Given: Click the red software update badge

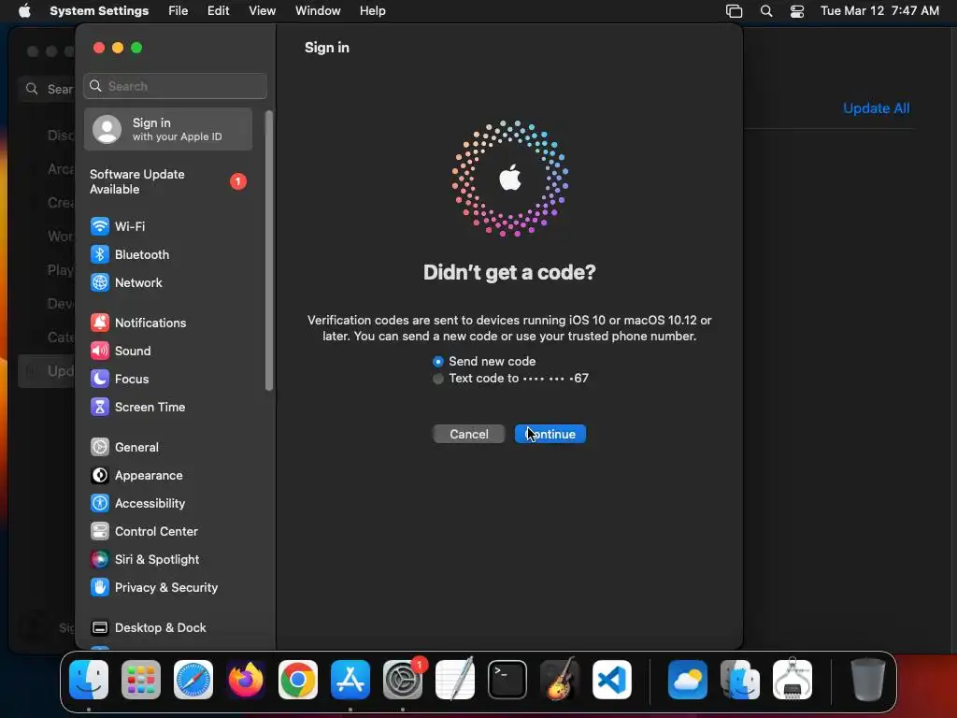Looking at the screenshot, I should tap(238, 181).
